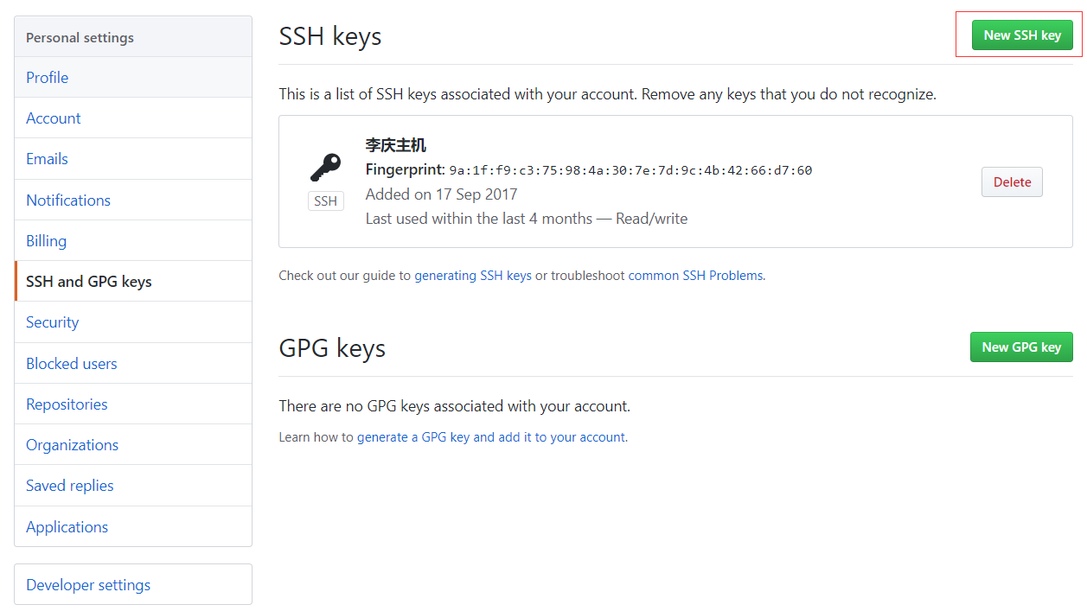
Task: Open Organizations in the sidebar
Action: coord(73,445)
